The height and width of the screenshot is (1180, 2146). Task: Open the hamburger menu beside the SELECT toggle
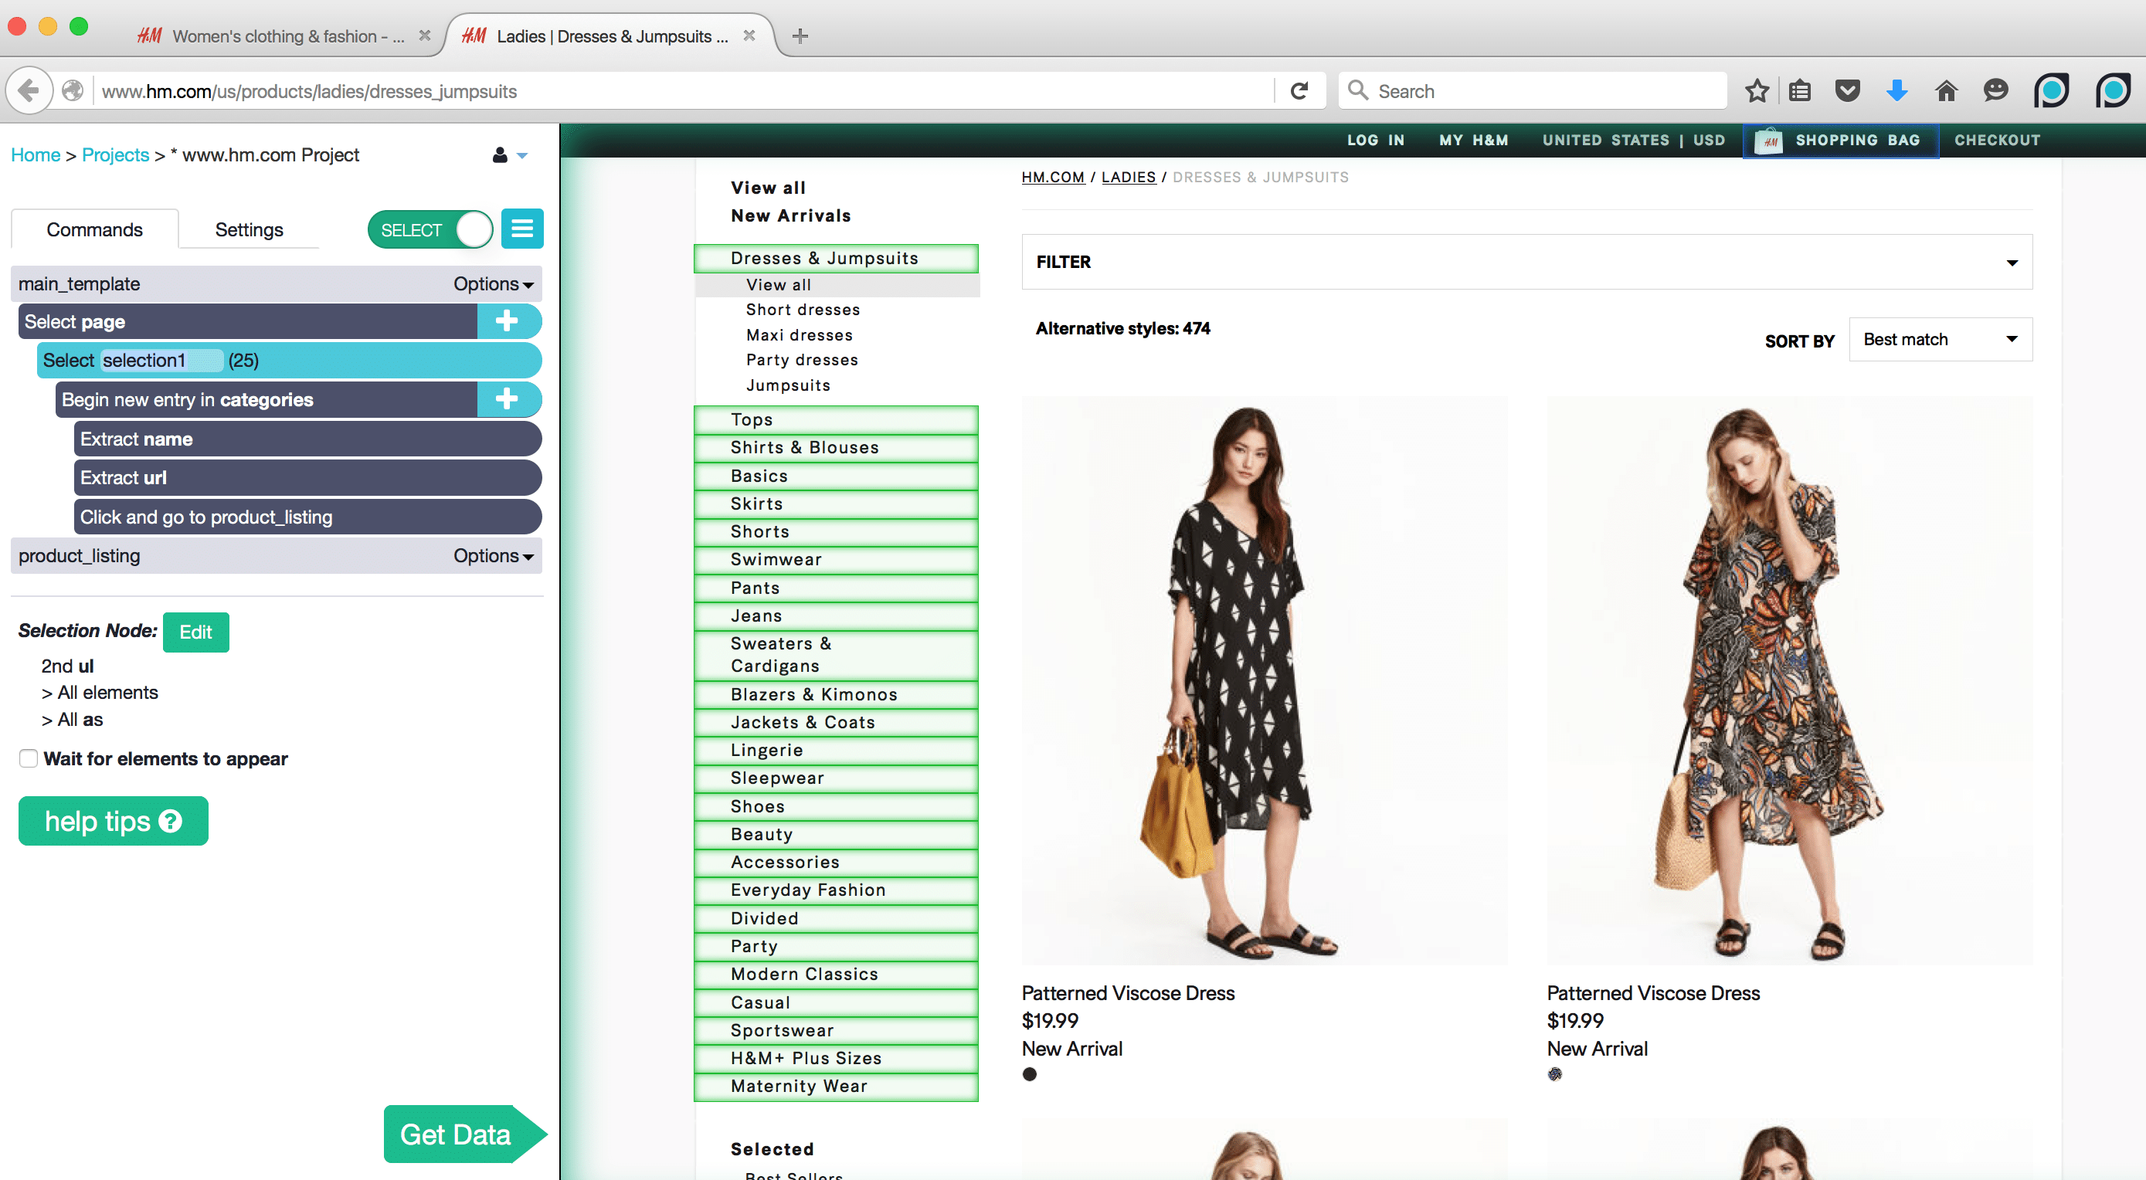522,228
